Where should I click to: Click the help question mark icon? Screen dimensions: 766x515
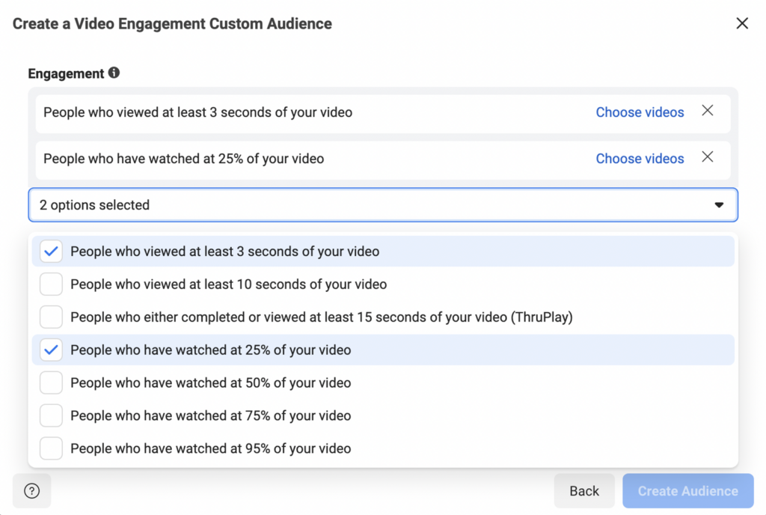[31, 490]
